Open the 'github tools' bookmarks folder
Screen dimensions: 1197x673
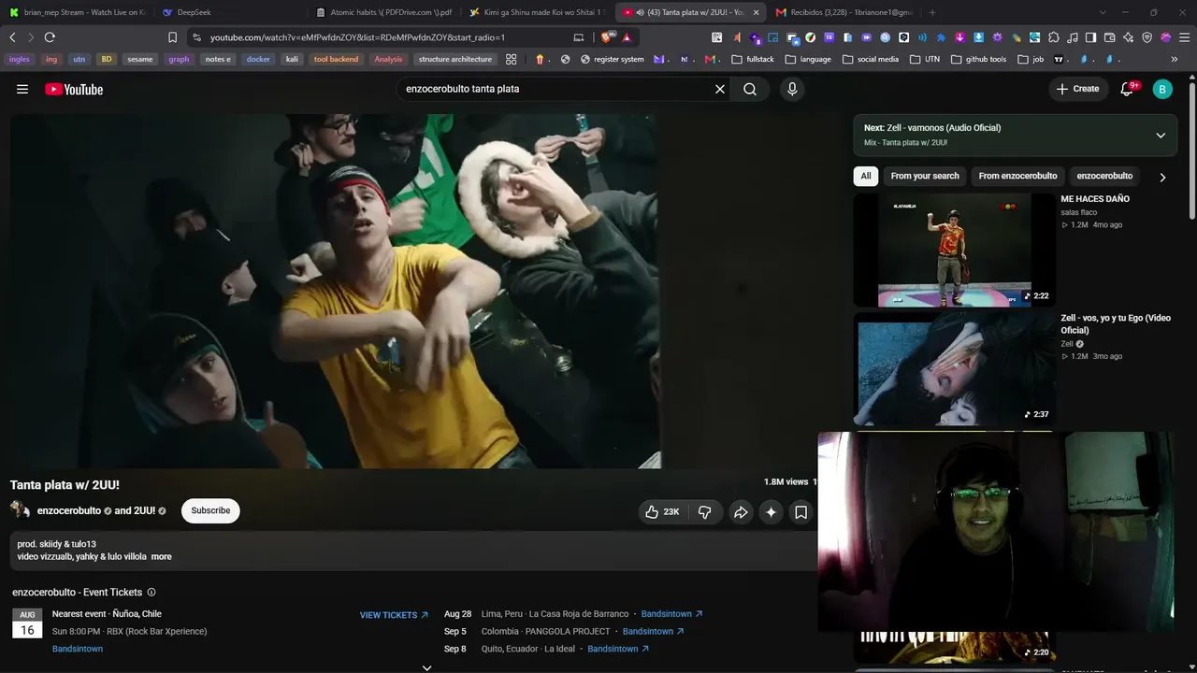click(979, 59)
